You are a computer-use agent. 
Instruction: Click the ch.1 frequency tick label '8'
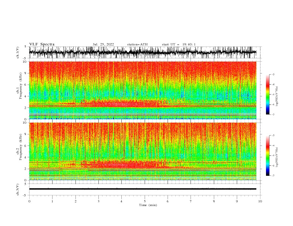pos(26,73)
